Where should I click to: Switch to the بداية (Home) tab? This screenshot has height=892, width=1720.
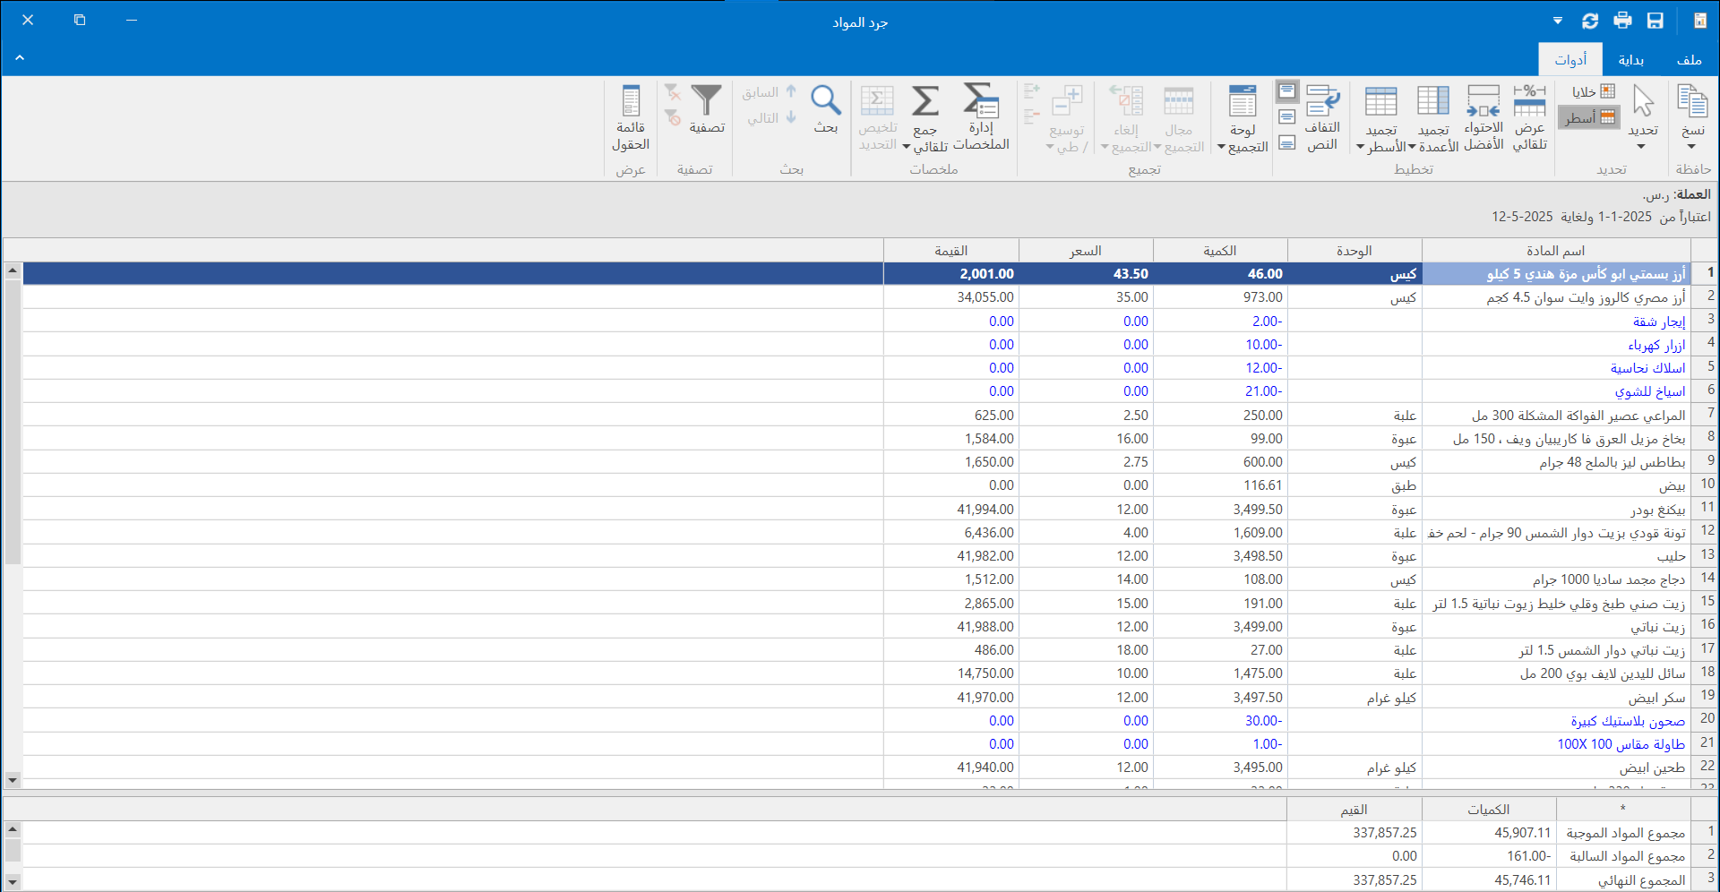(x=1630, y=60)
